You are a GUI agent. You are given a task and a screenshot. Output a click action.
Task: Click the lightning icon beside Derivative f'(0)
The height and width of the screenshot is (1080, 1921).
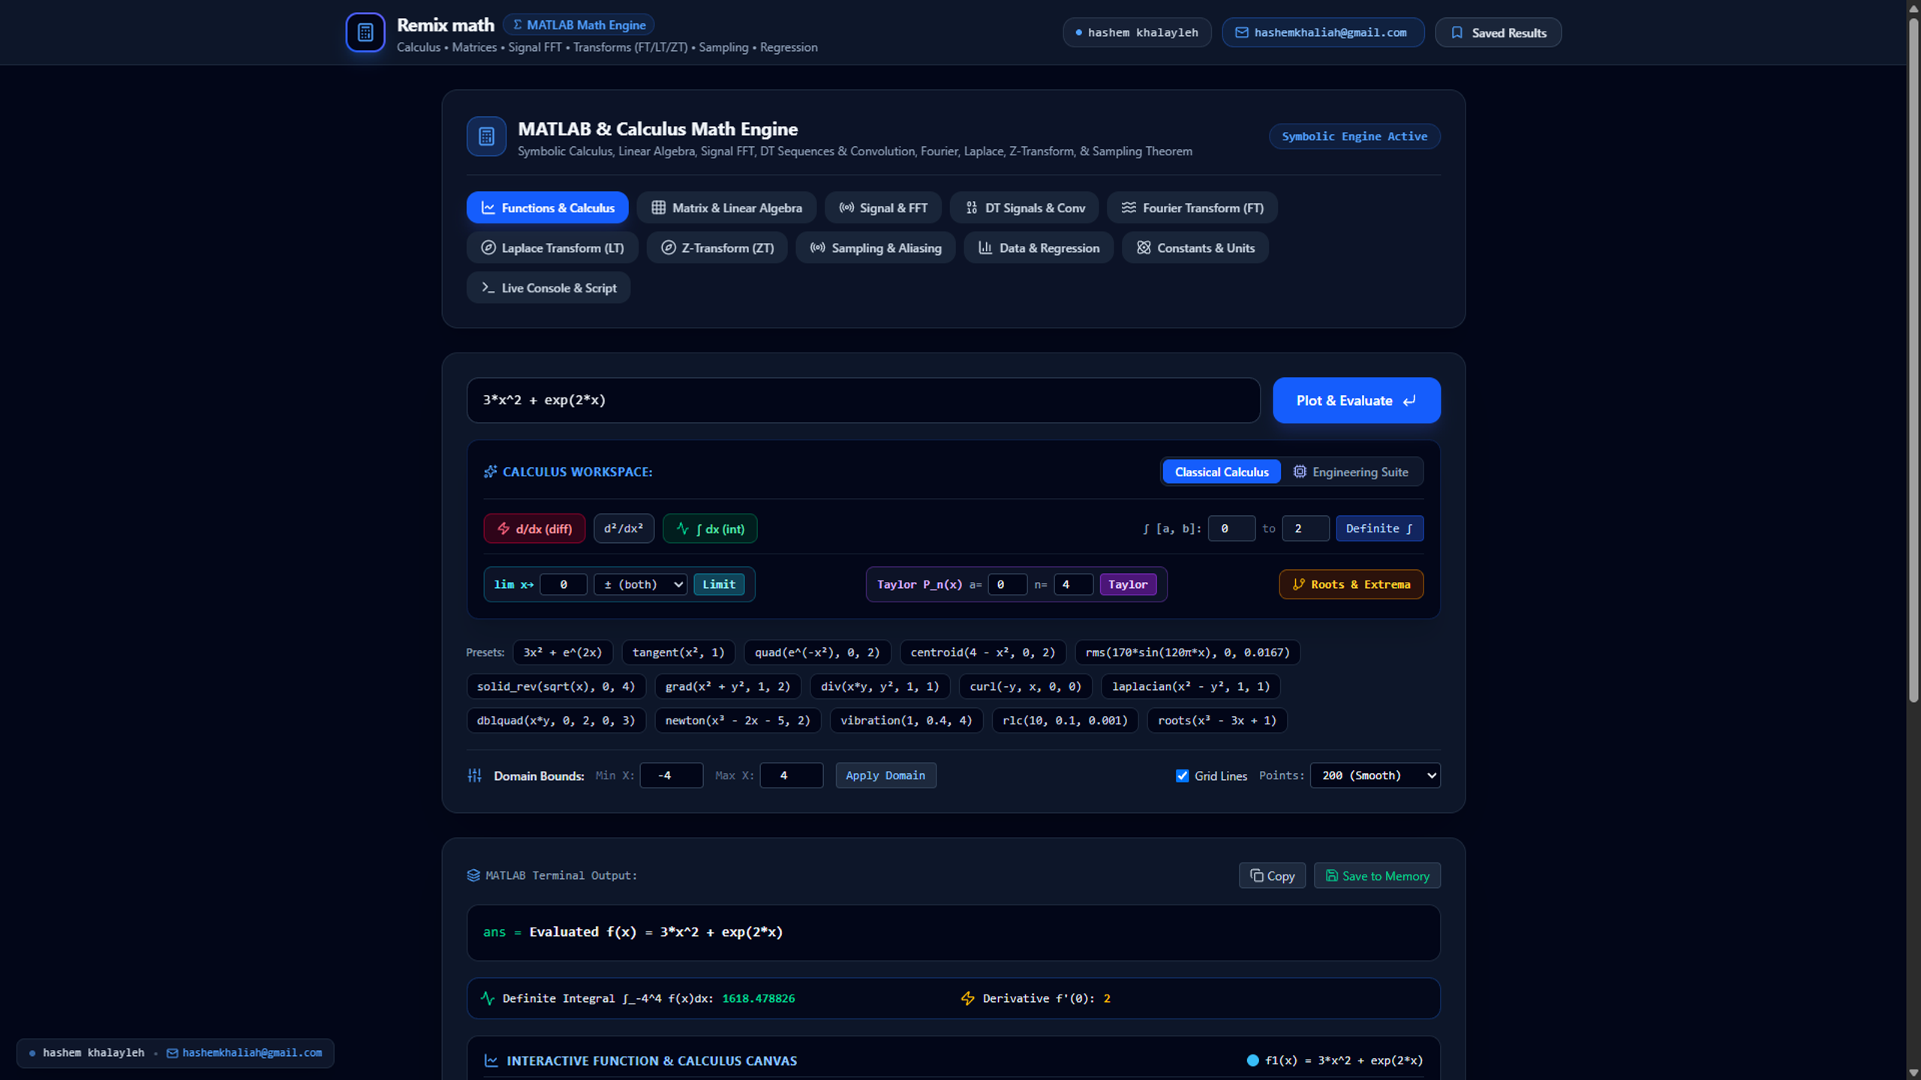click(968, 998)
